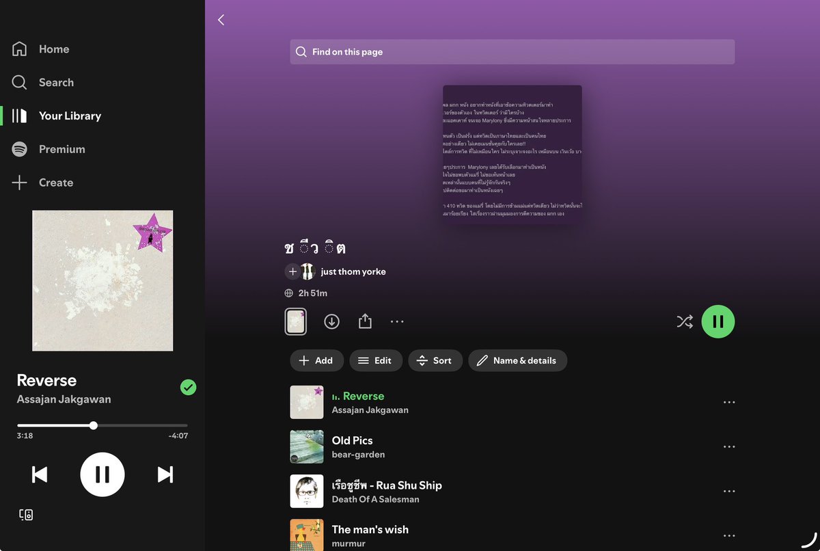Click the Edit button
The height and width of the screenshot is (551, 820).
click(376, 360)
